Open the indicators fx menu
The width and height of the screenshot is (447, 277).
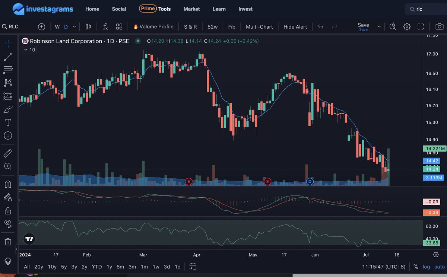[x=105, y=27]
